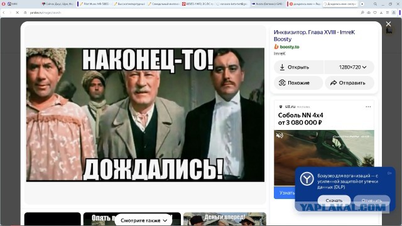Screen dimensions: 402x226
Task: Click the 'Похожие' similar images button
Action: coord(298,83)
